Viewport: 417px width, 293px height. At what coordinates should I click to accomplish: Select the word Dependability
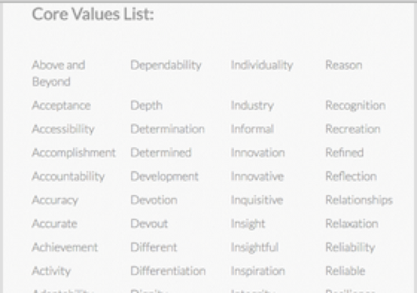[166, 65]
